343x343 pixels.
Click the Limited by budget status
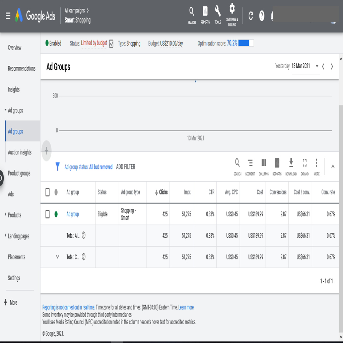click(x=94, y=43)
